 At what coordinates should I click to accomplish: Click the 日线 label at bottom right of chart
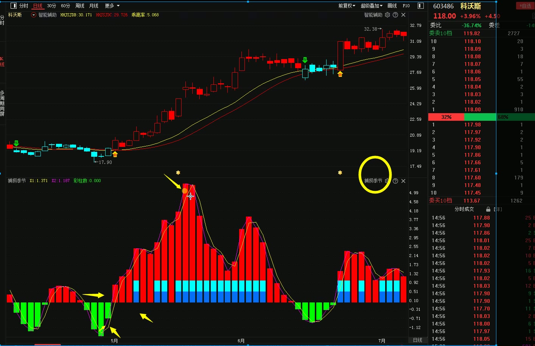point(417,340)
